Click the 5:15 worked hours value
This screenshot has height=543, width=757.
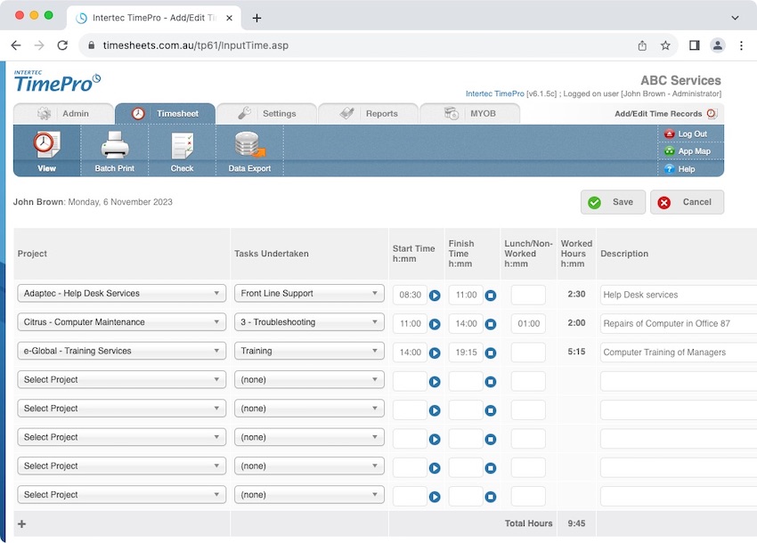576,352
